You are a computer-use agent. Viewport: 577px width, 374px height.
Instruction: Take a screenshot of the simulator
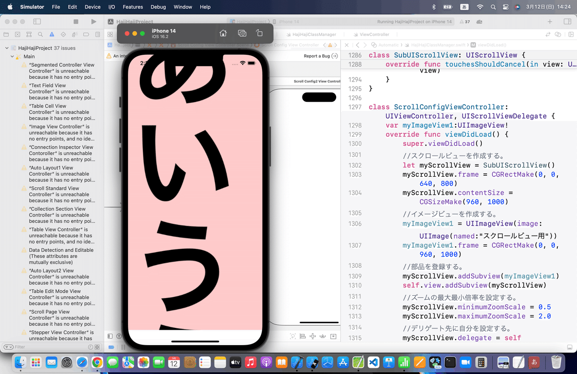point(242,33)
